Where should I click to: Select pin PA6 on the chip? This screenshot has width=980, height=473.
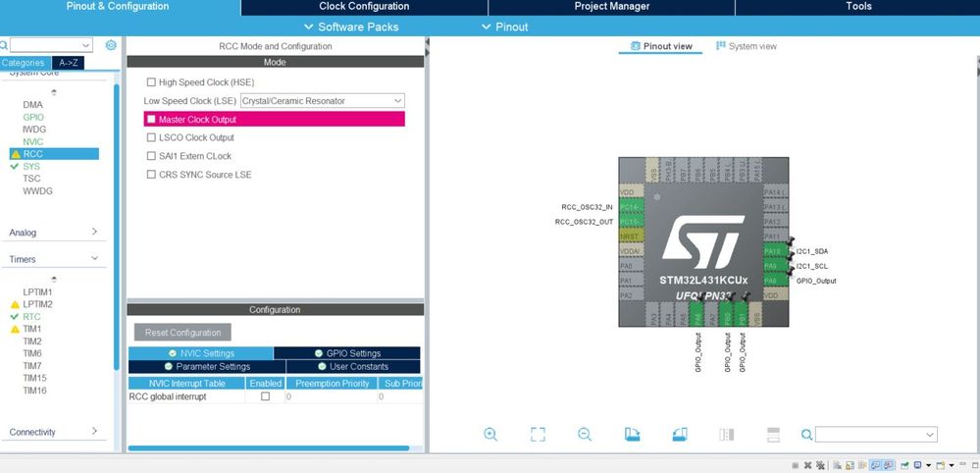(x=696, y=314)
